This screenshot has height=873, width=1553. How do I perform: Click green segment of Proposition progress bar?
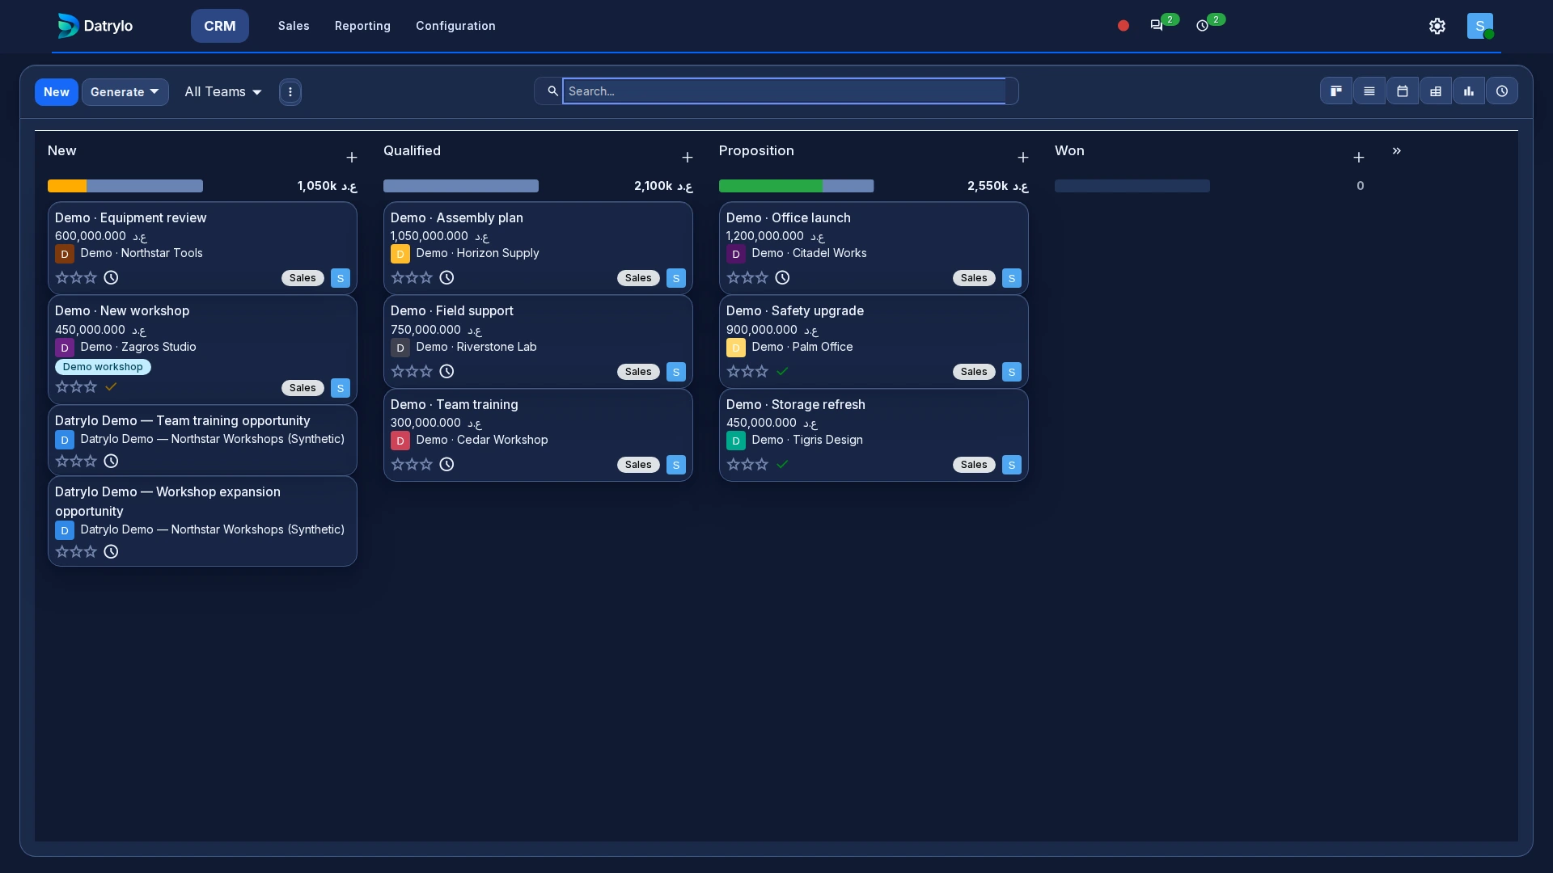point(771,186)
